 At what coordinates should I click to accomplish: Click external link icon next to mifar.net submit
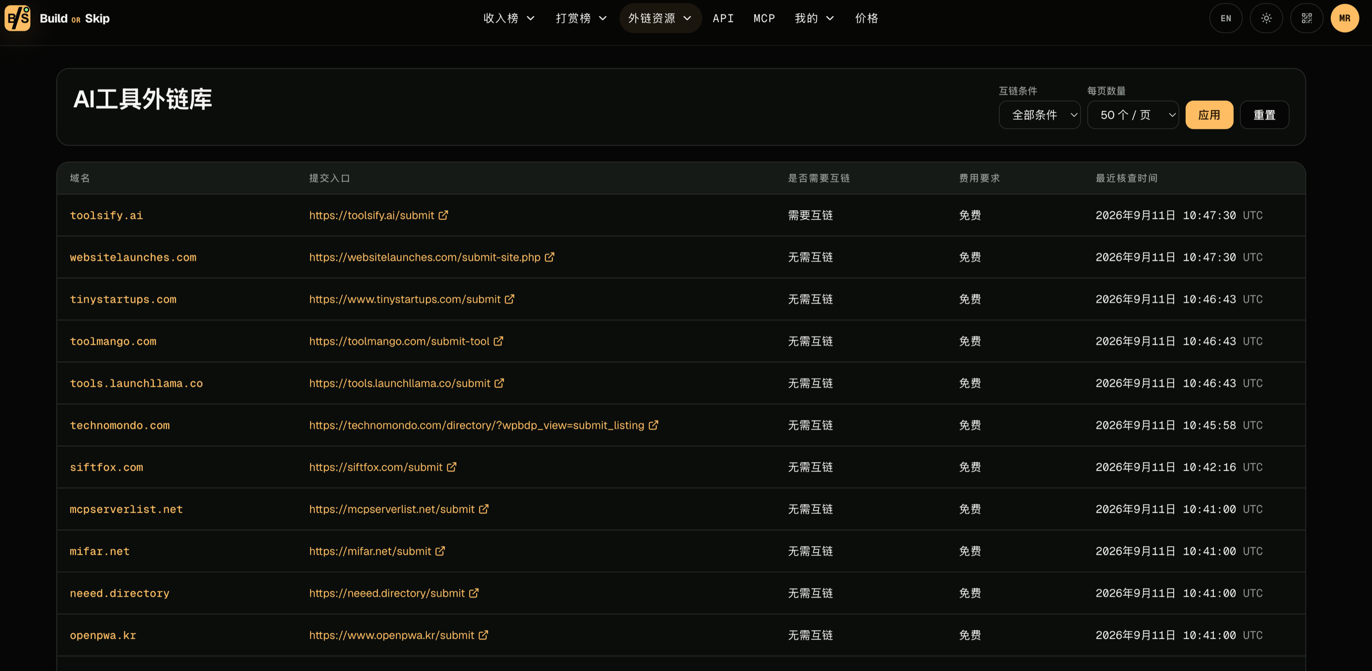pyautogui.click(x=440, y=551)
